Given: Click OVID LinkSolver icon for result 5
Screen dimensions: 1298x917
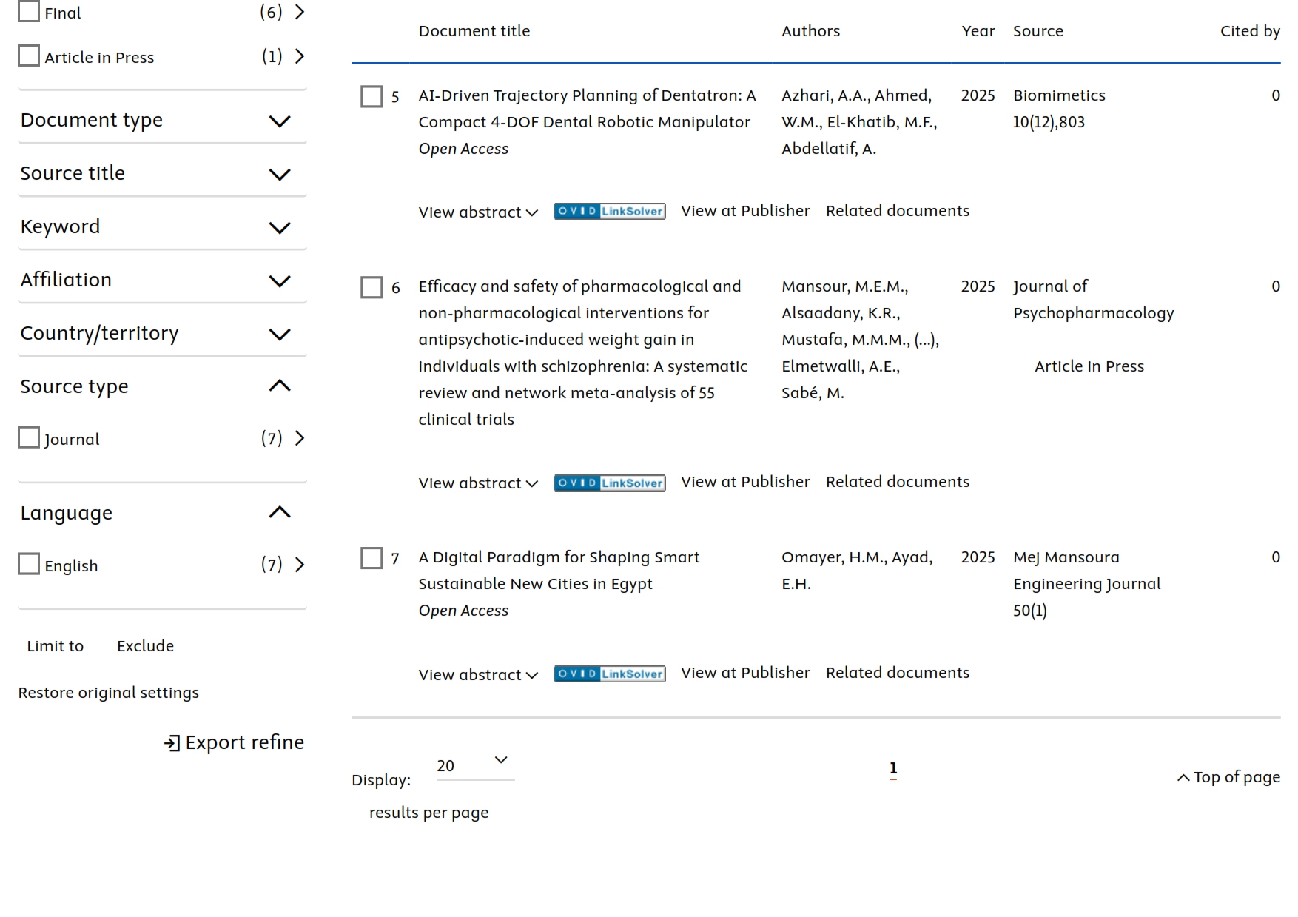Looking at the screenshot, I should point(609,212).
